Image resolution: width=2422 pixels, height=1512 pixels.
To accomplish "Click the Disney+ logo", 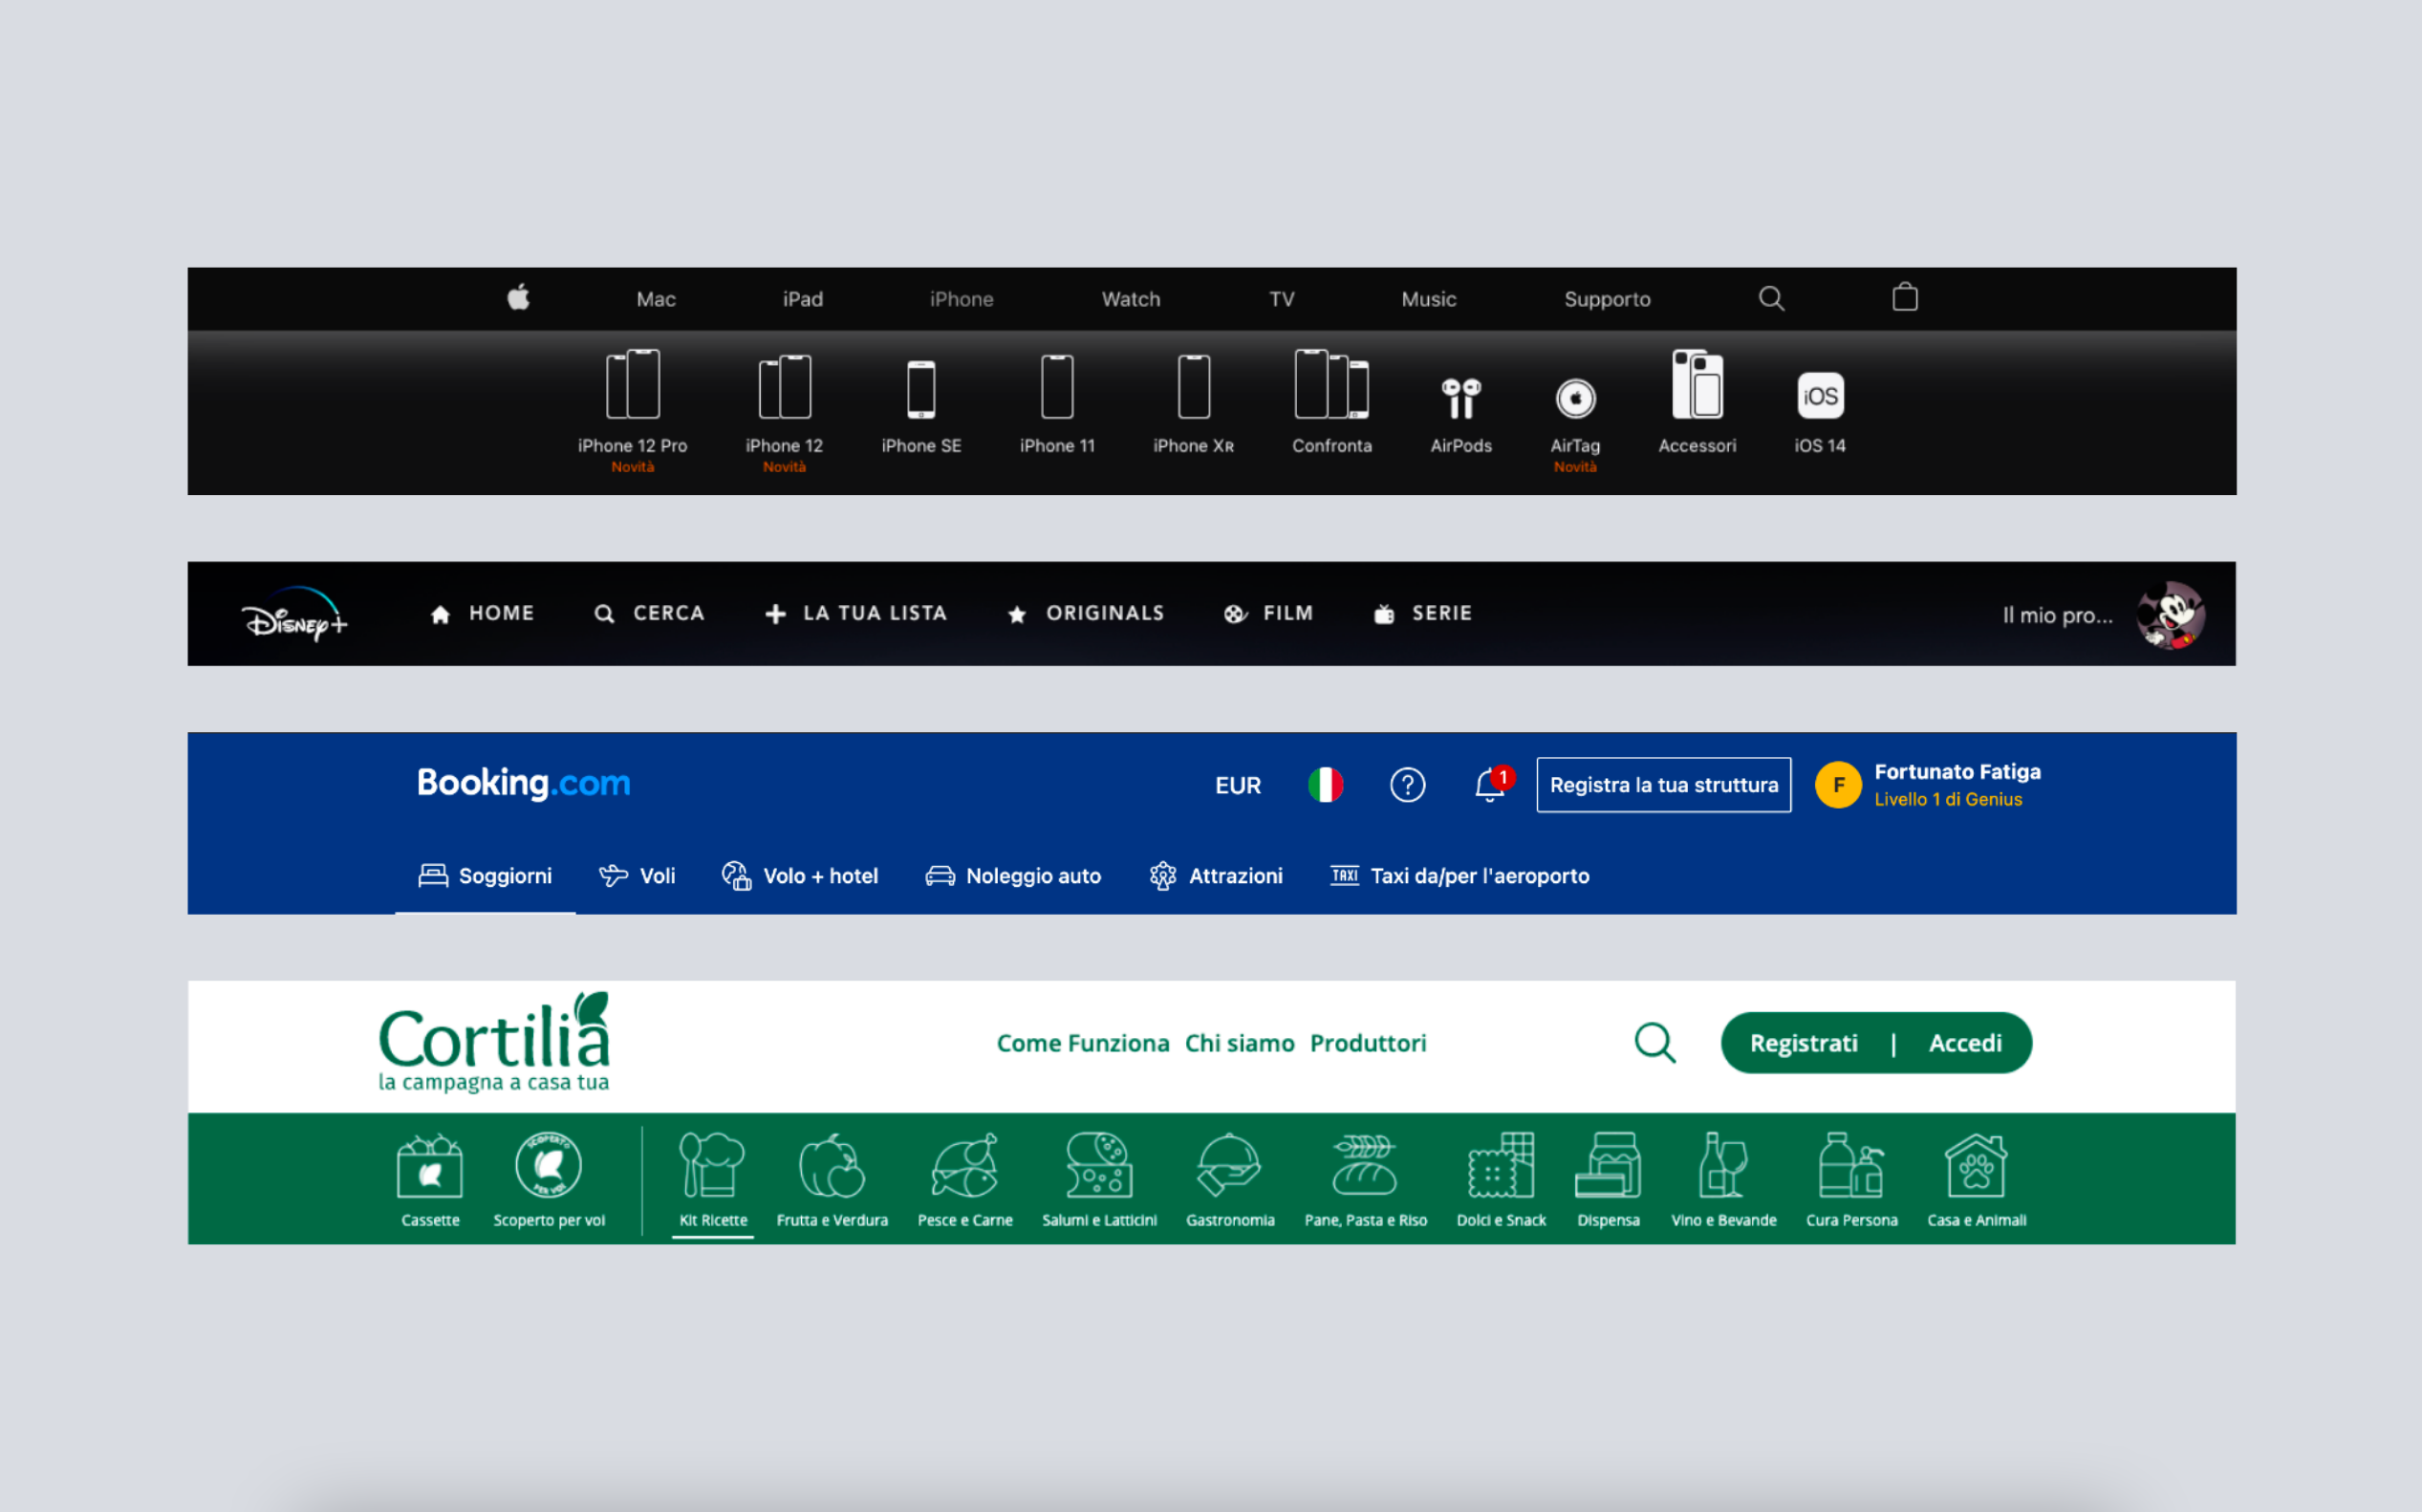I will point(295,614).
